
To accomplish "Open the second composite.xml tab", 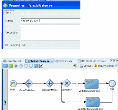I will click(x=63, y=61).
